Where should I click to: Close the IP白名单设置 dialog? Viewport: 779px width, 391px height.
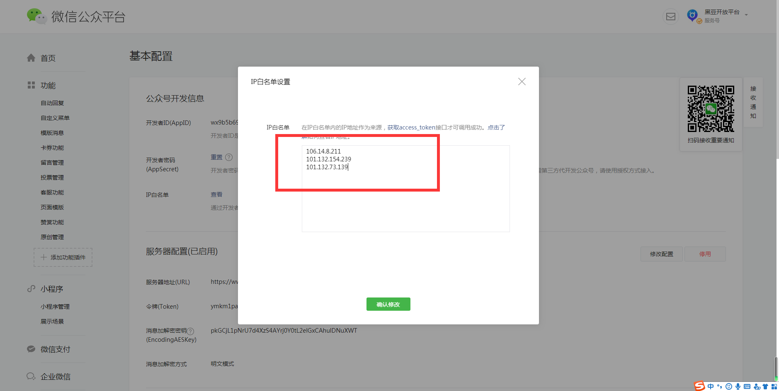point(522,82)
